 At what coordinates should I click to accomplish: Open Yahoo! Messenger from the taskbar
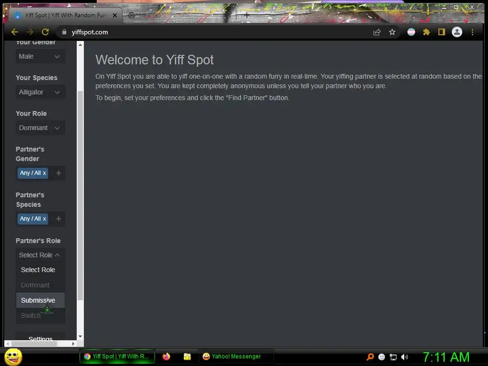click(x=236, y=356)
